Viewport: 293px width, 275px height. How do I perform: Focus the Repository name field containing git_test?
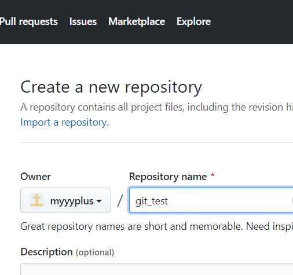click(211, 200)
